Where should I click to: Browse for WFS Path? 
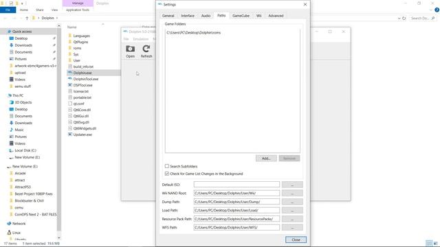point(292,227)
